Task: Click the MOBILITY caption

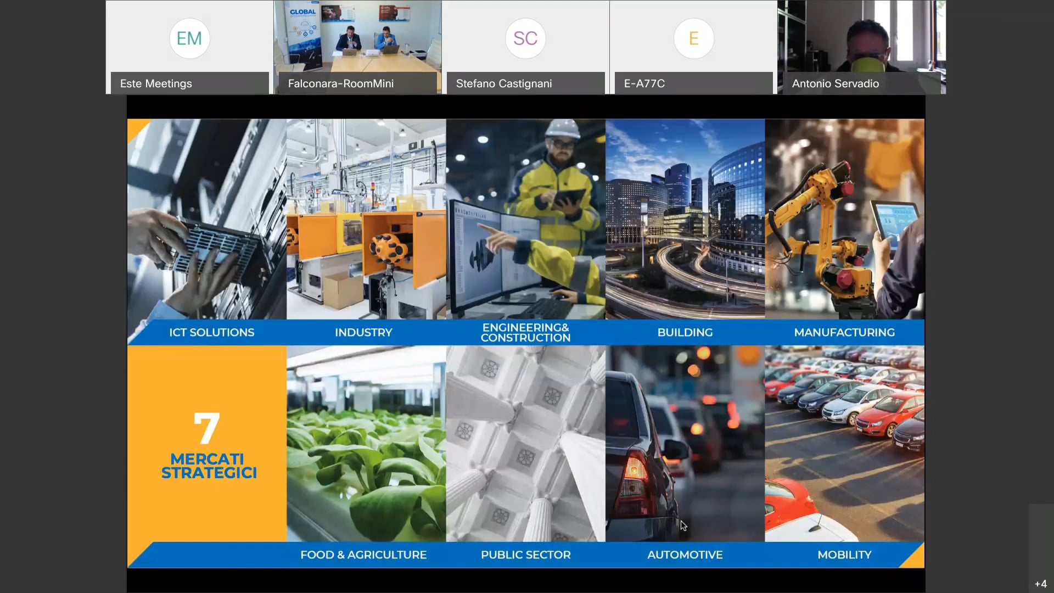Action: coord(844,555)
